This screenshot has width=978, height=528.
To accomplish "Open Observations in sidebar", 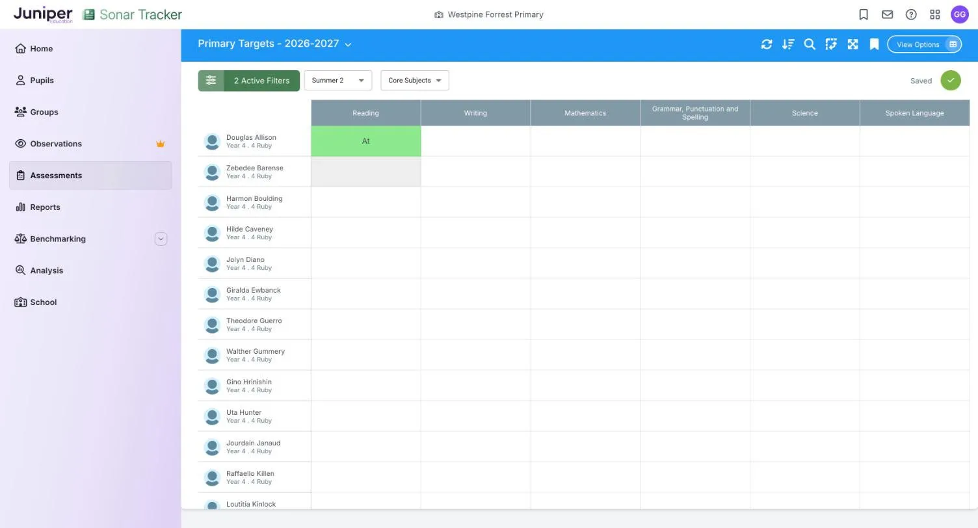I will tap(90, 144).
